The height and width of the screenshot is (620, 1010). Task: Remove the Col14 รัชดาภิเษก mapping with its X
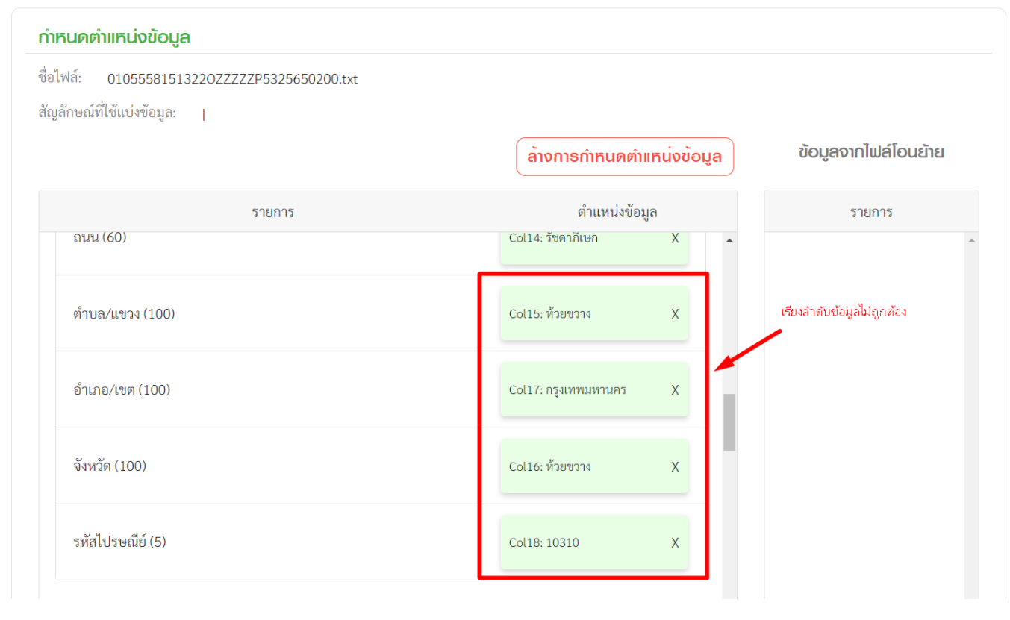click(x=675, y=238)
